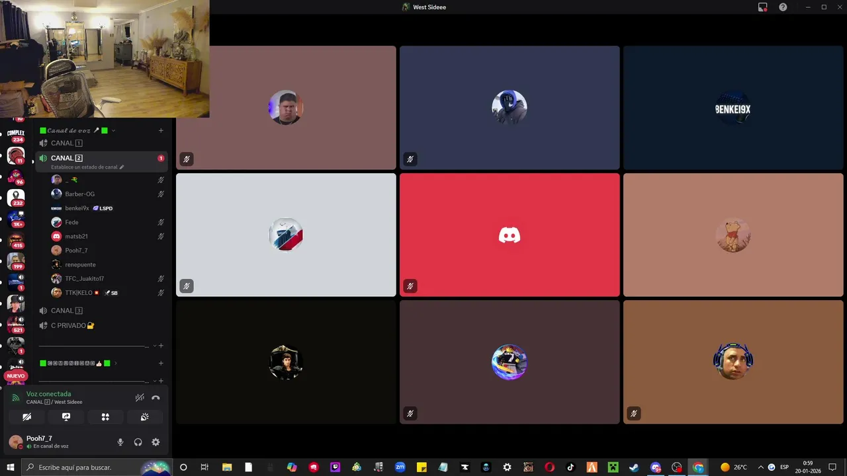This screenshot has width=847, height=476.
Task: Open the Windows notification center
Action: [x=832, y=467]
